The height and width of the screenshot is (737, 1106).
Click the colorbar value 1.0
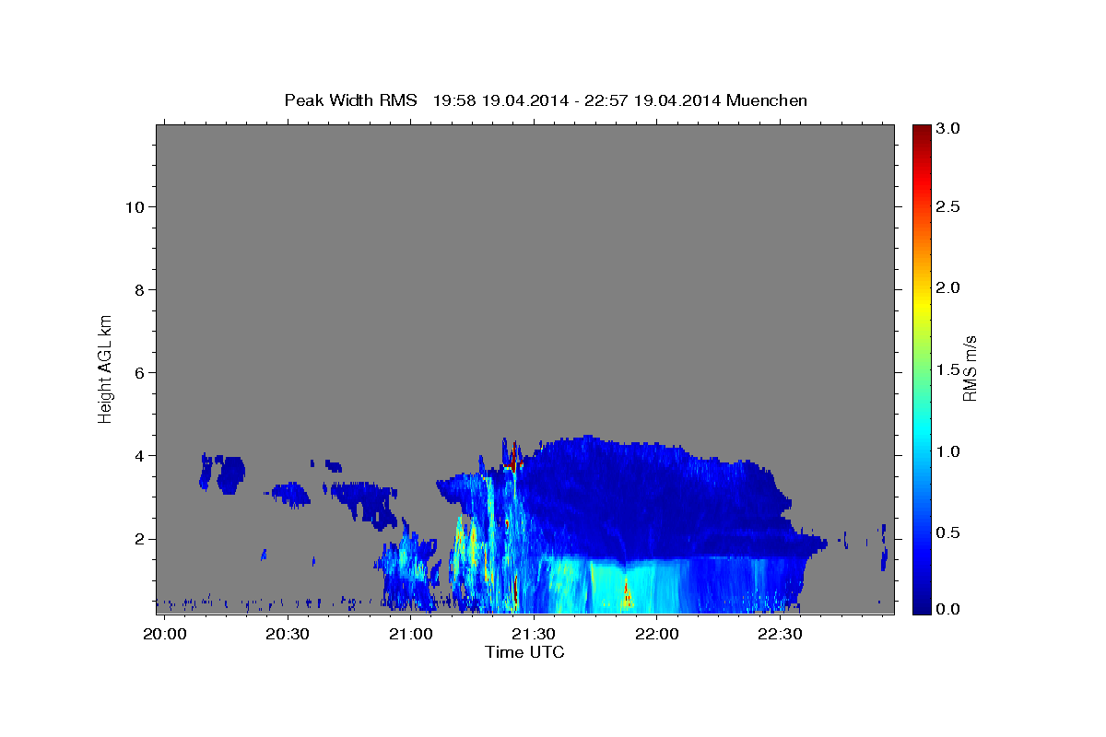point(947,450)
